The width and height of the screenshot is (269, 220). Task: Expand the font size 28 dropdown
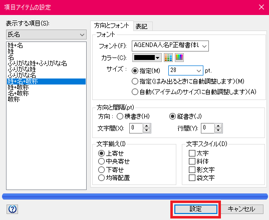point(186,70)
